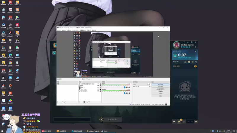Open Microsoft Edge desktop shortcut
This screenshot has width=237, height=133.
10,56
